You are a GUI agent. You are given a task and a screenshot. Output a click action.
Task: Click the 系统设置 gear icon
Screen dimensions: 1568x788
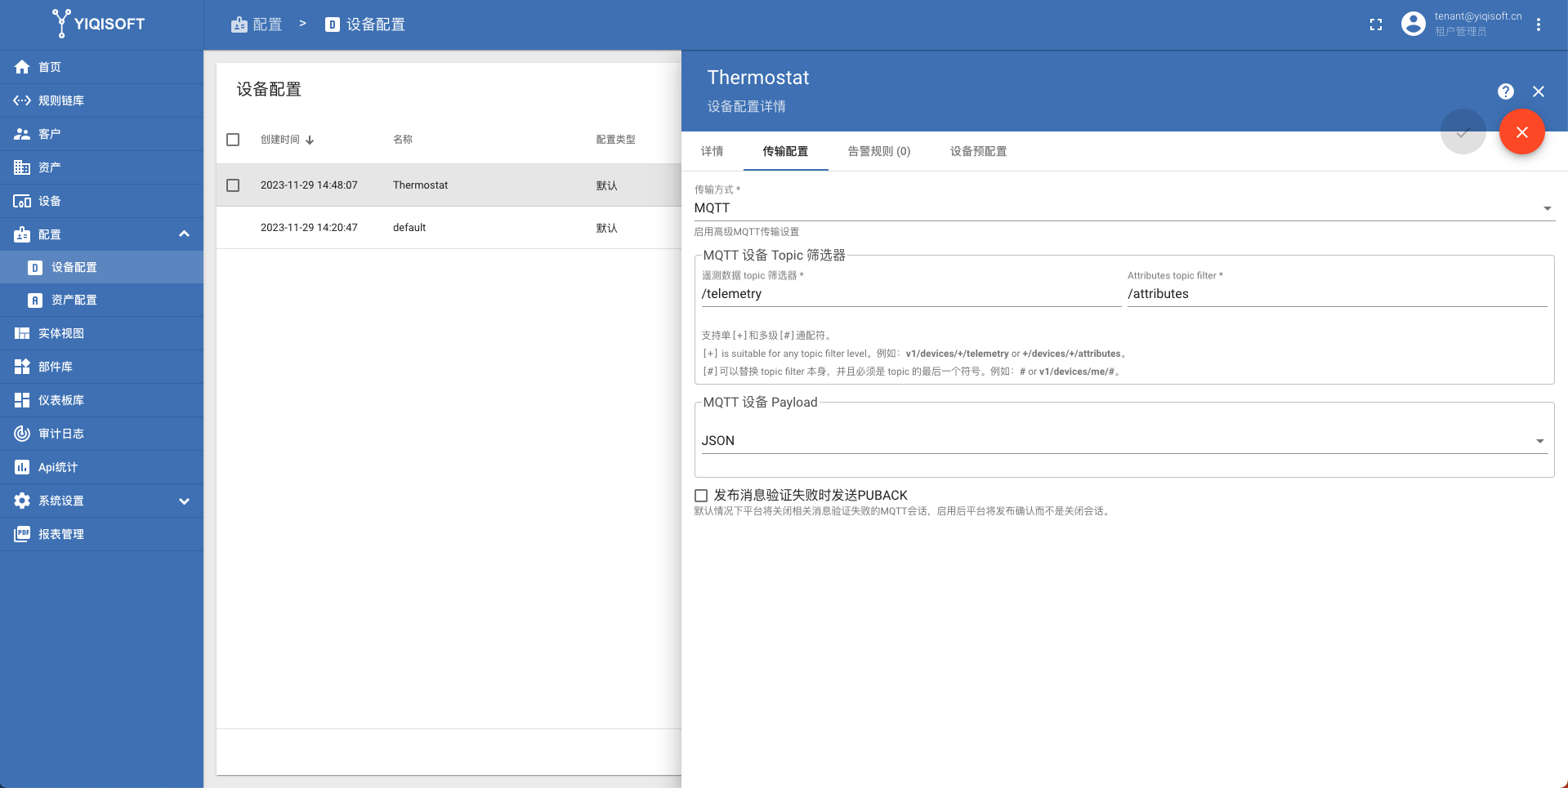22,501
